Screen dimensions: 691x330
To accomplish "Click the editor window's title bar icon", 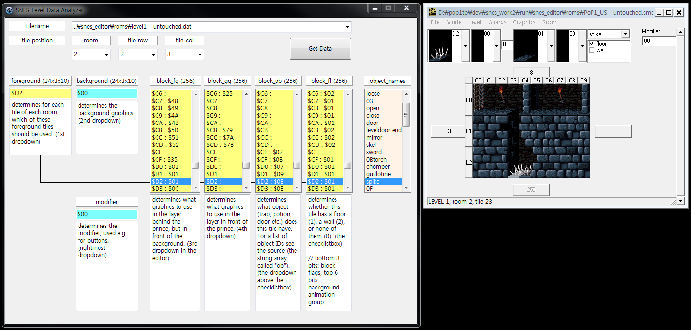I will [x=432, y=12].
